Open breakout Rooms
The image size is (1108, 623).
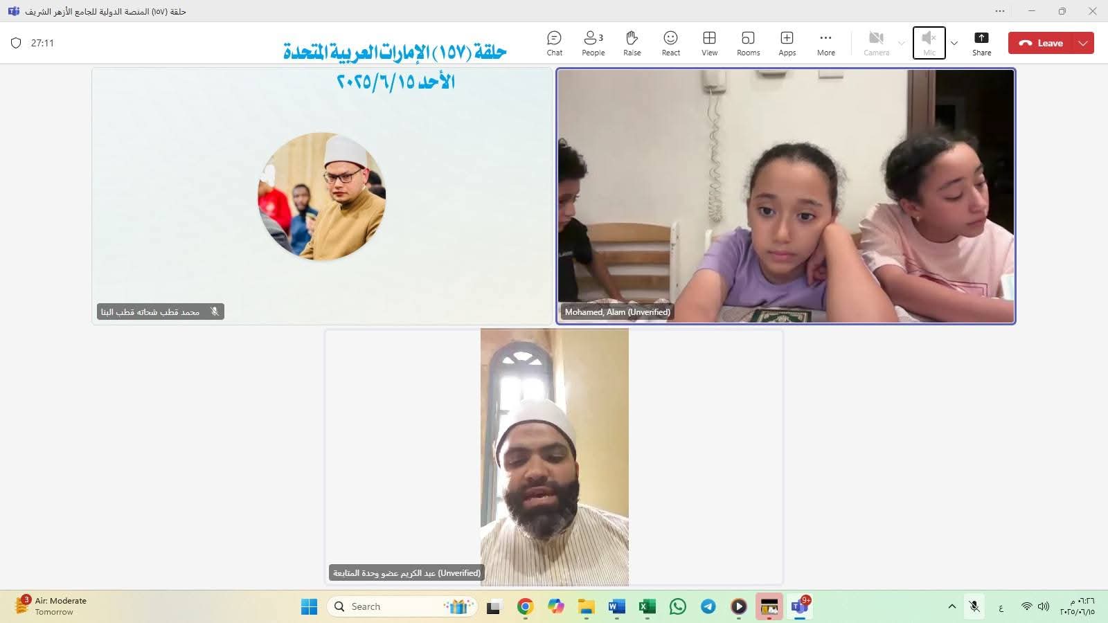click(x=748, y=43)
